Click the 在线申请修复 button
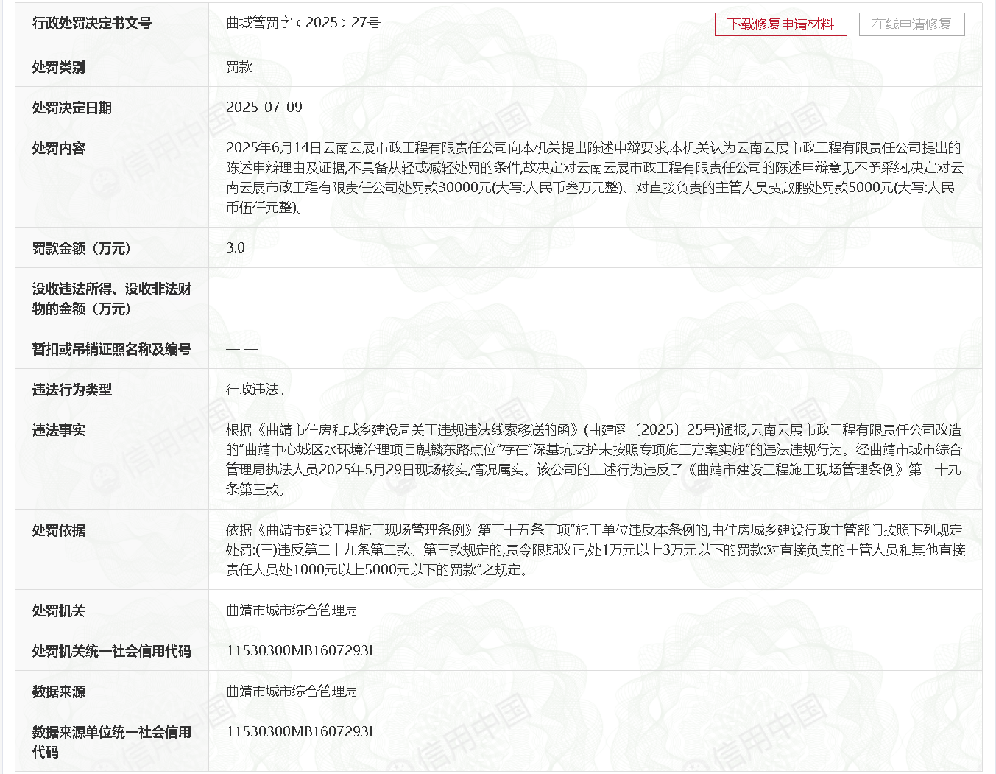 tap(911, 24)
